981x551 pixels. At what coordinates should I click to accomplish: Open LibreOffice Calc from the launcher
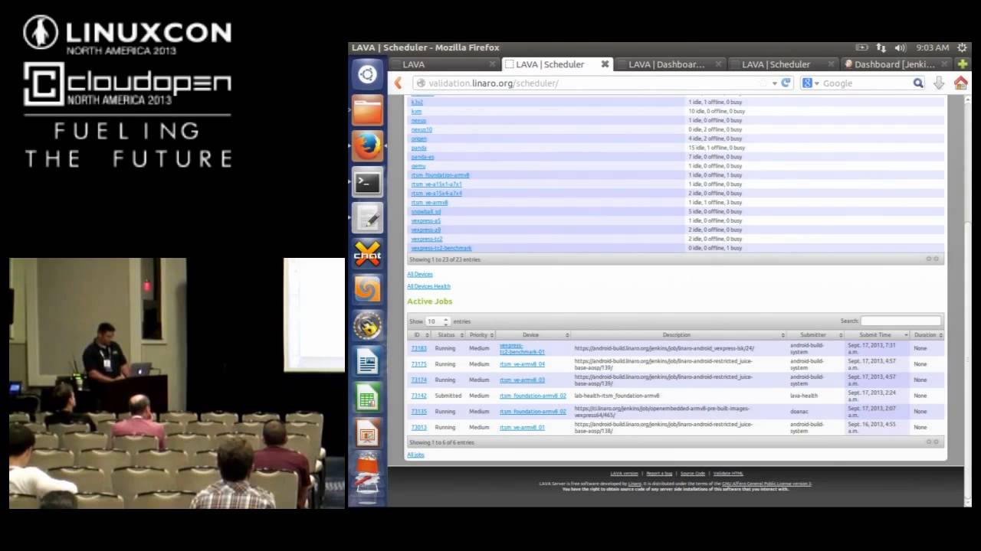click(368, 397)
